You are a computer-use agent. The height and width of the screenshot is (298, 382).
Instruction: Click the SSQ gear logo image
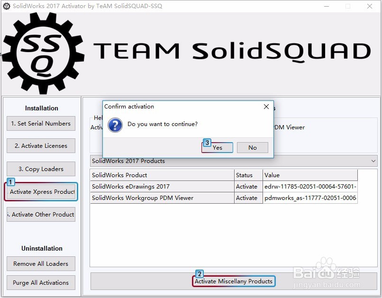pyautogui.click(x=43, y=53)
